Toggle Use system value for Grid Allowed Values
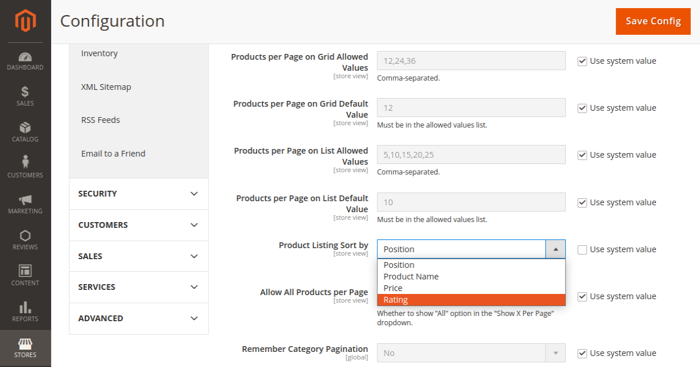700x367 pixels. [x=582, y=61]
